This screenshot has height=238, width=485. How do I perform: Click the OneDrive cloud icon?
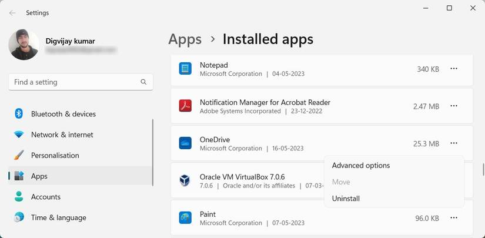185,143
